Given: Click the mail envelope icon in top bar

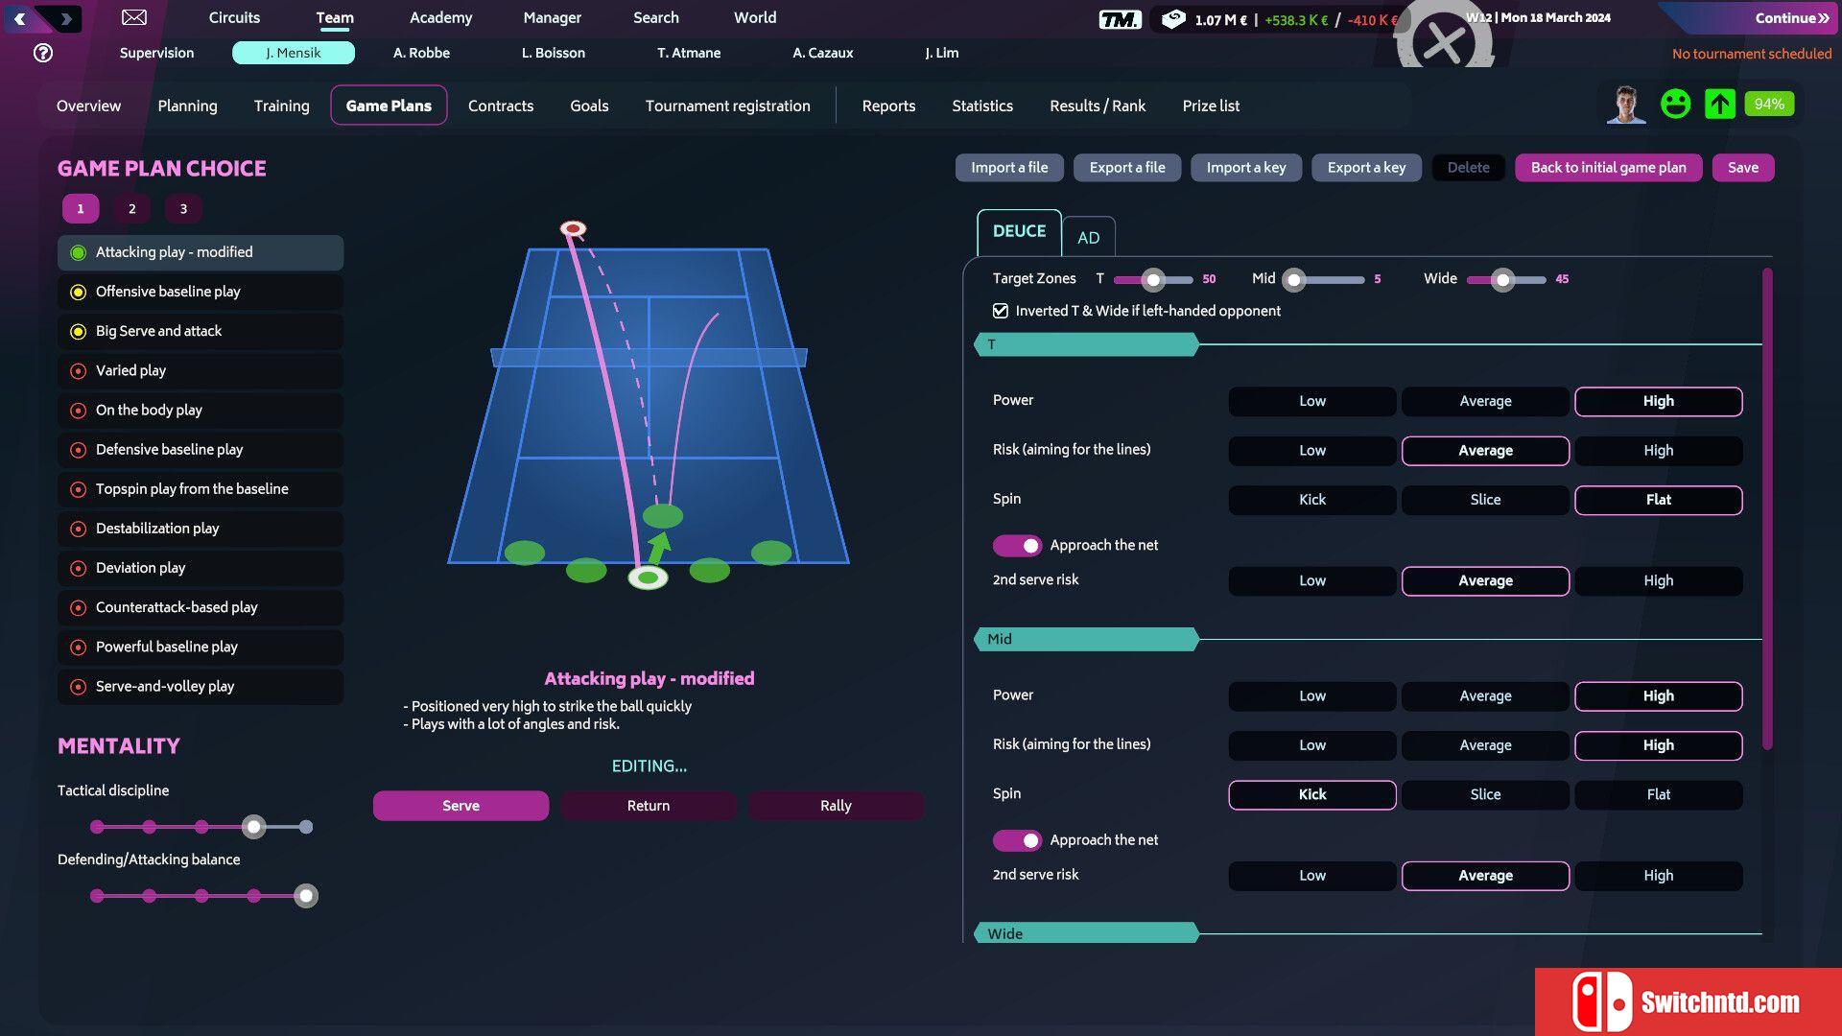Looking at the screenshot, I should [132, 16].
